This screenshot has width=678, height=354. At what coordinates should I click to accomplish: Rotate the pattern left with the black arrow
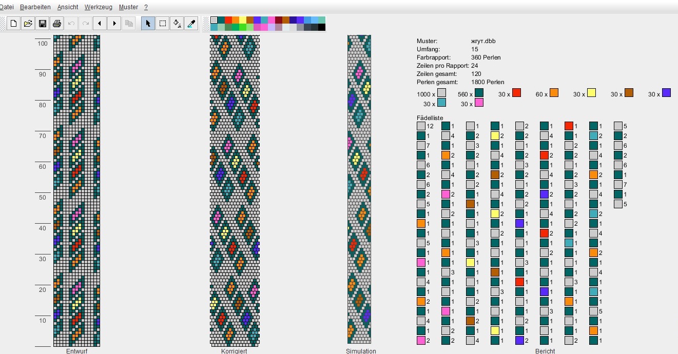[x=100, y=23]
